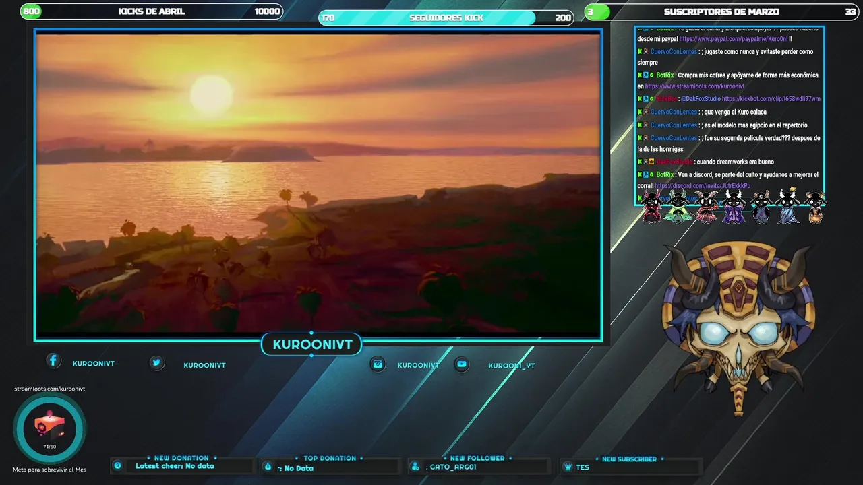
Task: Click the "NEW DONATION" heading
Action: (181, 458)
